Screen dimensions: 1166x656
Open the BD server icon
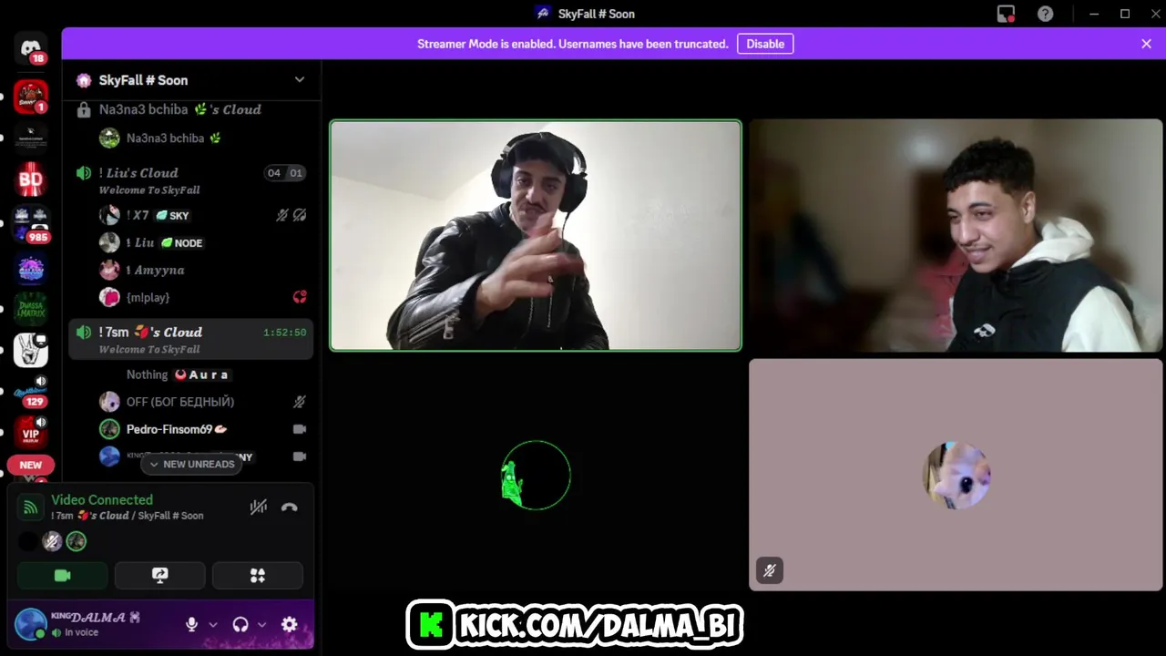click(31, 179)
